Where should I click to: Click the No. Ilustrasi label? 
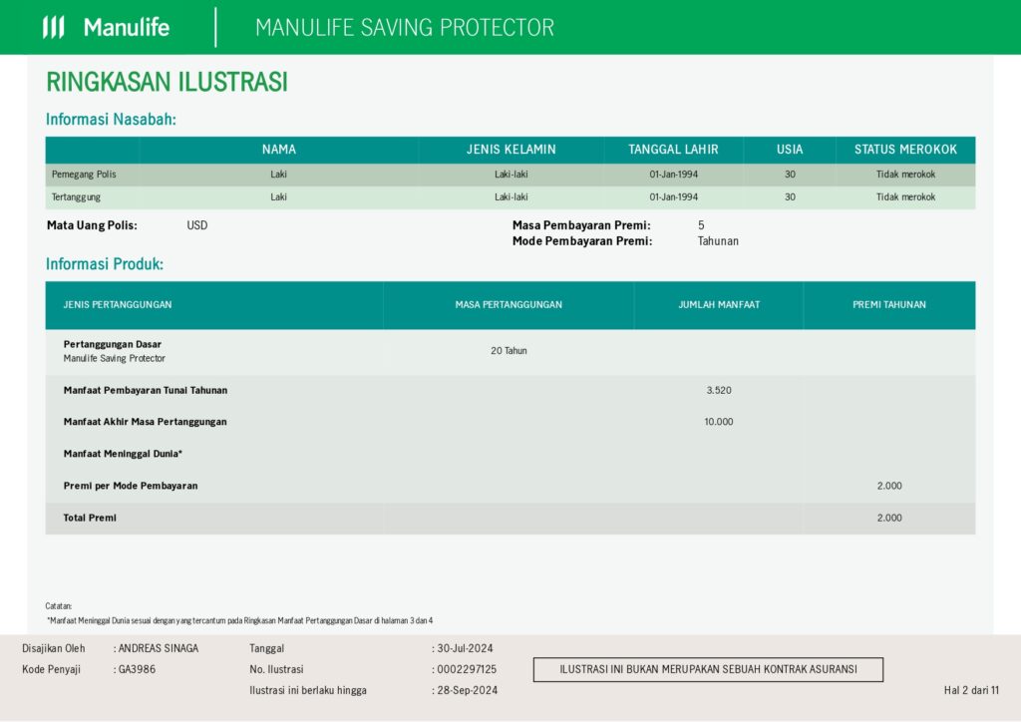276,669
